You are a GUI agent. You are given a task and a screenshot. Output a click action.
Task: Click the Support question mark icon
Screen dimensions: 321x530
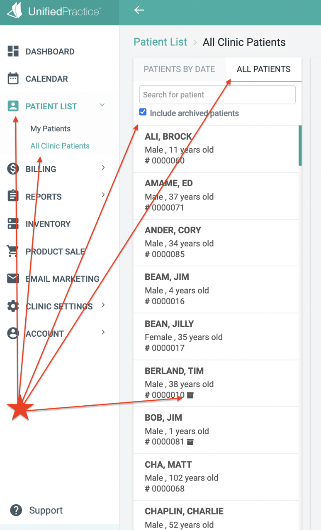click(16, 510)
